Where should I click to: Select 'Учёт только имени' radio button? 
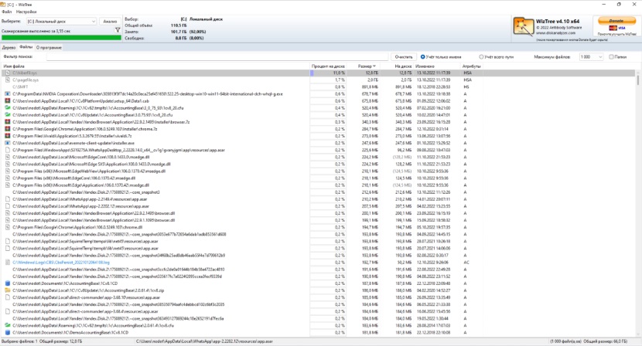(422, 57)
